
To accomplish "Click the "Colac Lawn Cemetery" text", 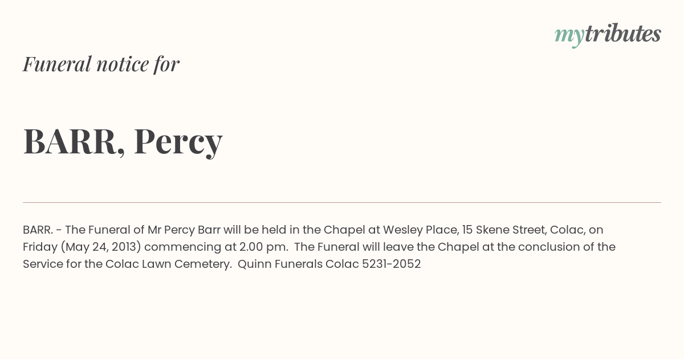I will (168, 264).
